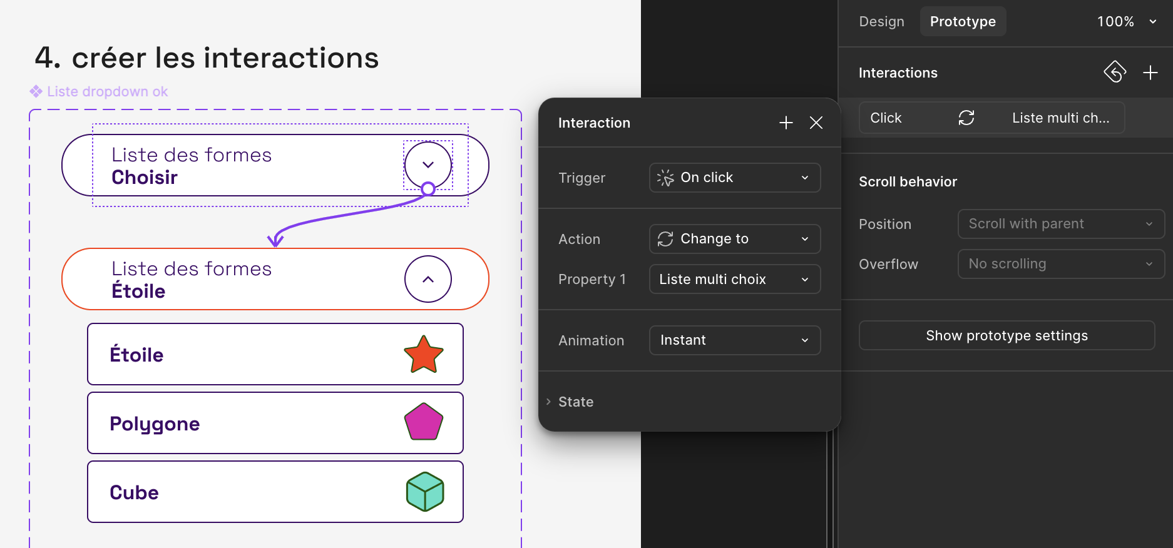Open the Trigger 'On click' dropdown
This screenshot has height=548, width=1173.
734,178
